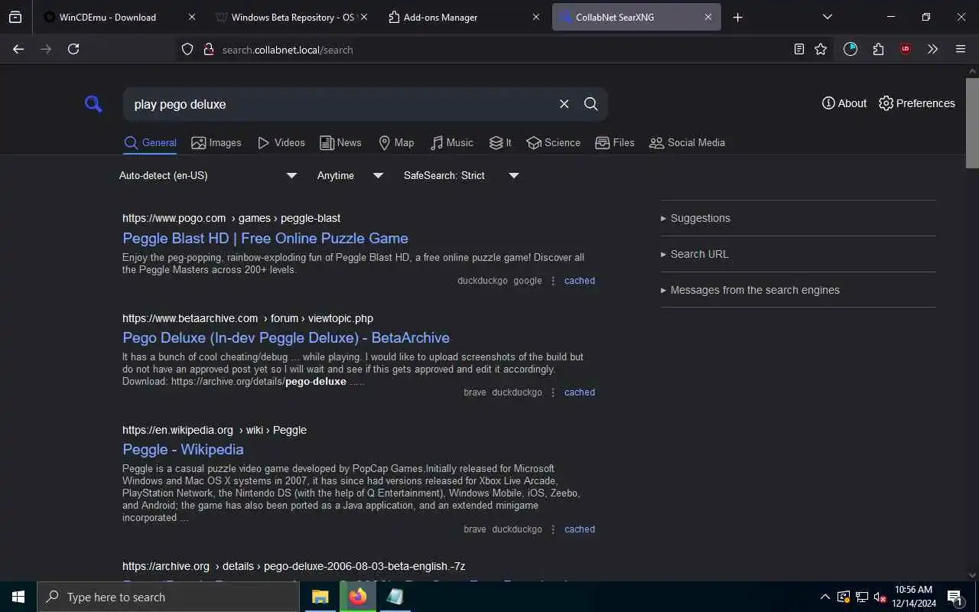979x612 pixels.
Task: Open Firefox View tab list icon
Action: [15, 17]
